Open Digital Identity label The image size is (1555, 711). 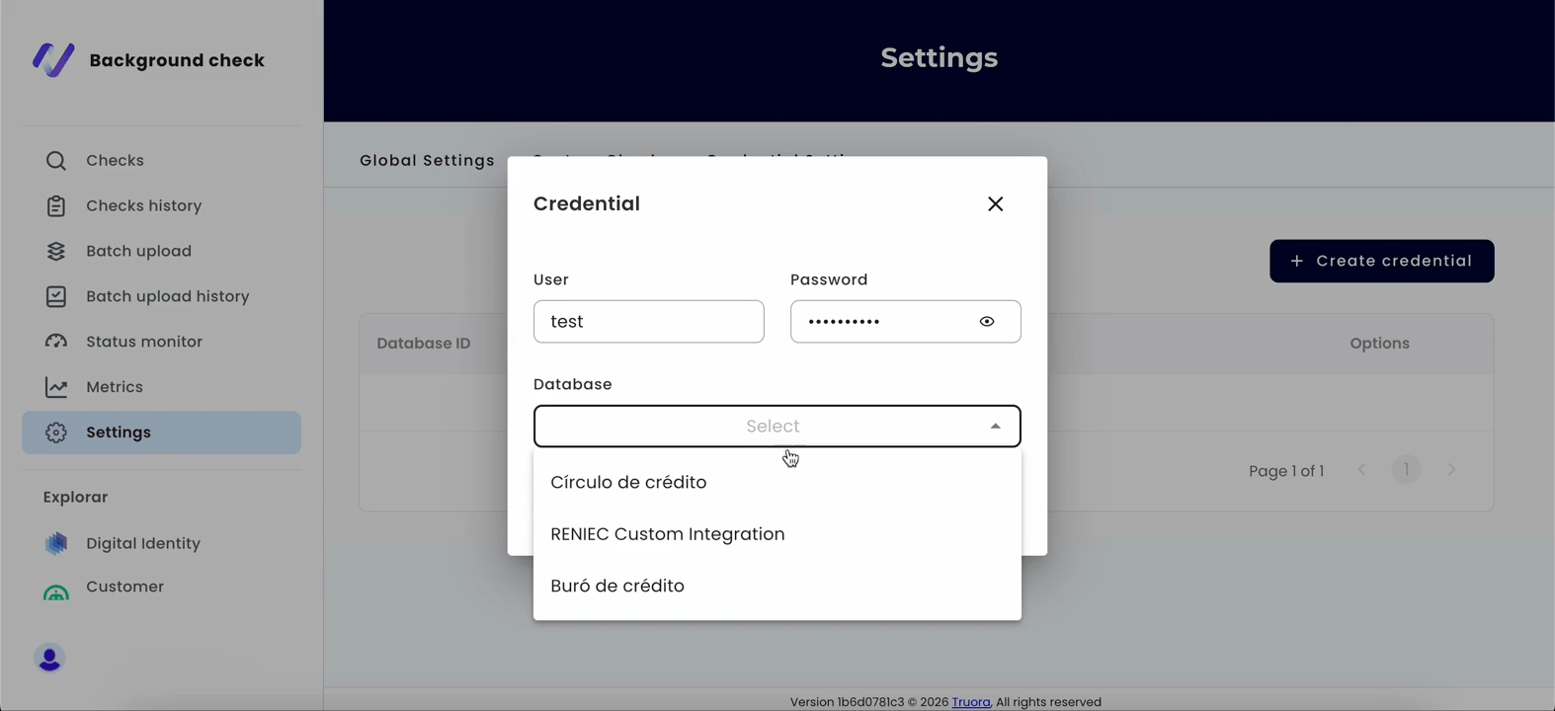click(x=143, y=543)
